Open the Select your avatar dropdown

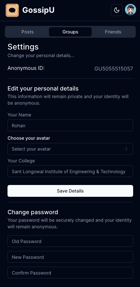(x=70, y=149)
